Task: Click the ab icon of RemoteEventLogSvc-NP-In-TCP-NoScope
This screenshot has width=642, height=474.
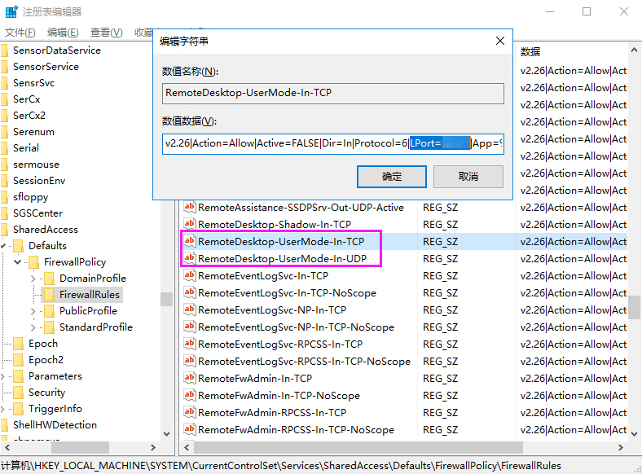Action: click(x=189, y=327)
